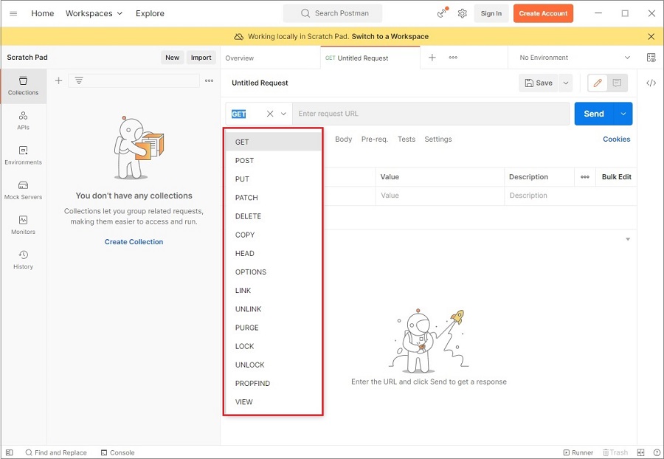Screen dimensions: 664x459
Task: Choose HEAD from the method list
Action: pos(273,254)
